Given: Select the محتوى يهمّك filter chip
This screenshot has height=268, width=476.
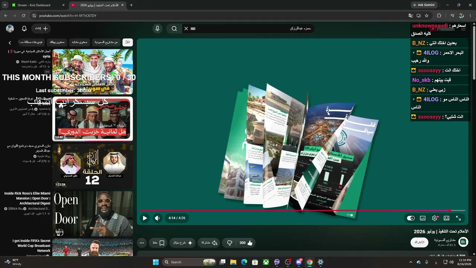Looking at the screenshot, I should 57,42.
